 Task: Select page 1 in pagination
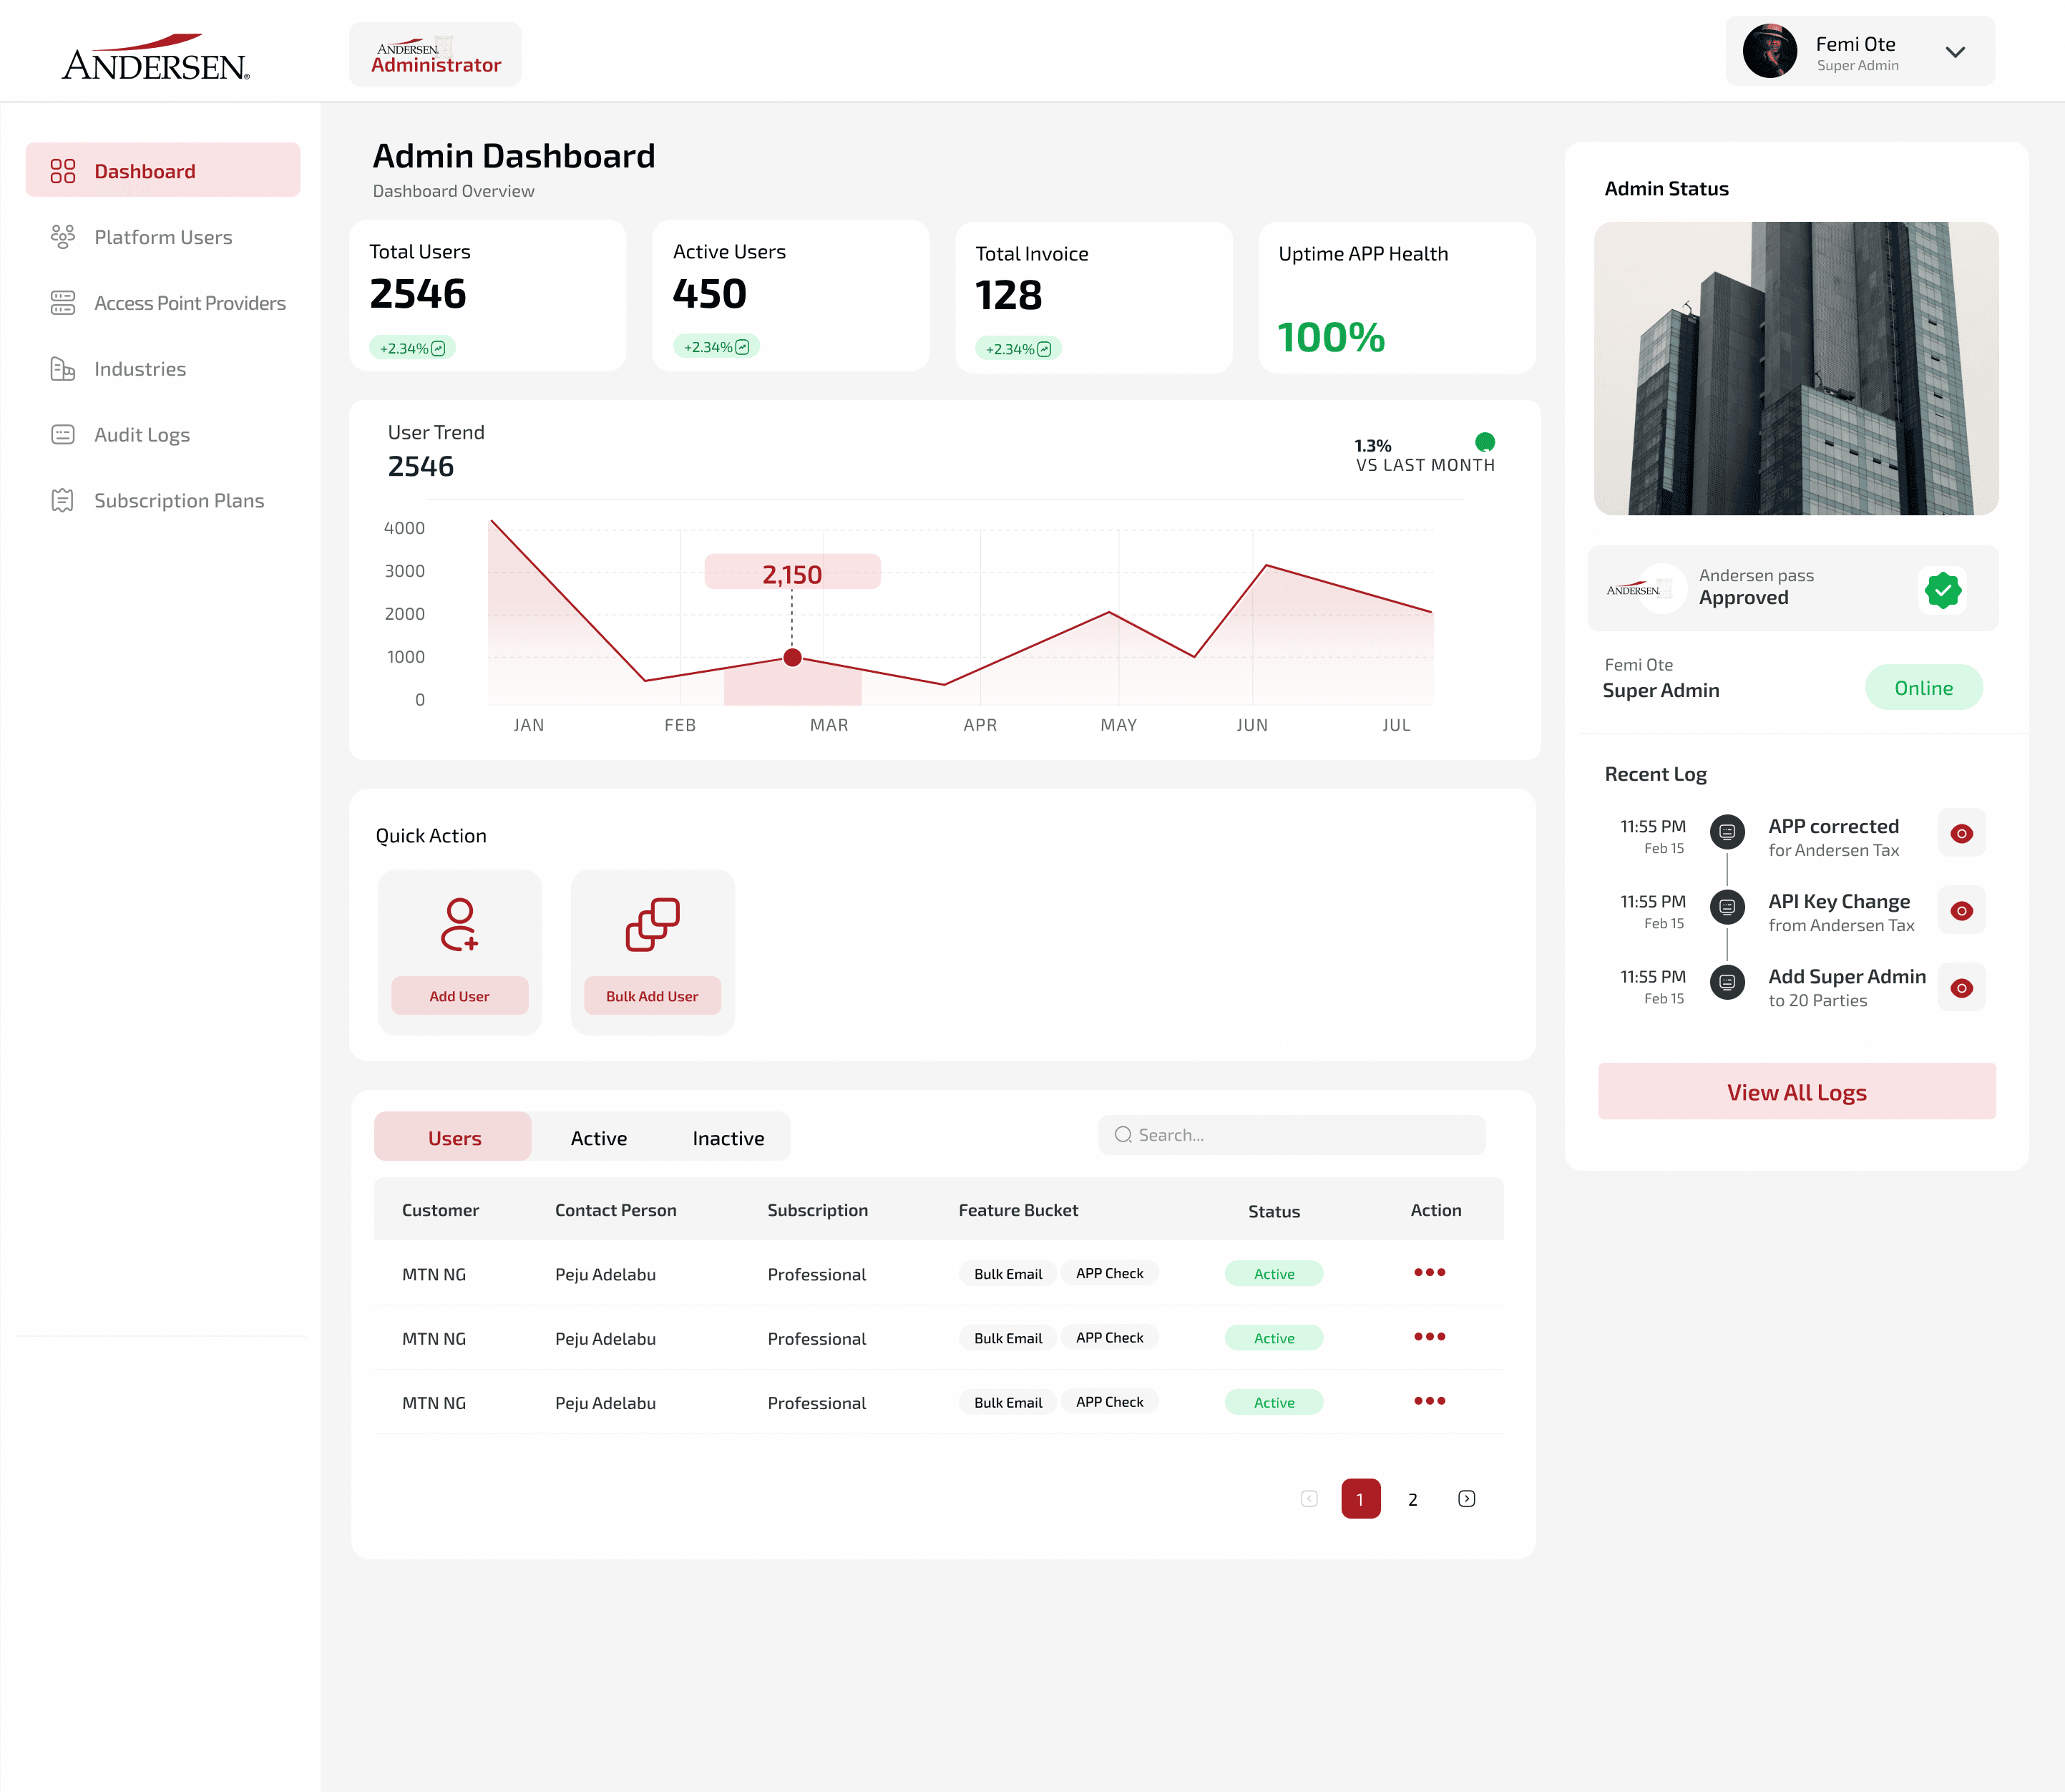tap(1360, 1499)
